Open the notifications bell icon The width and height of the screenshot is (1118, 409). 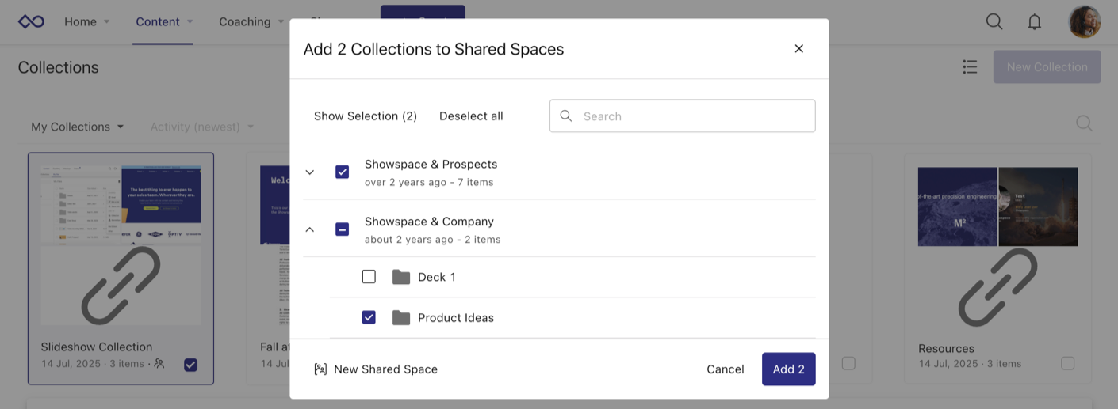pyautogui.click(x=1035, y=21)
